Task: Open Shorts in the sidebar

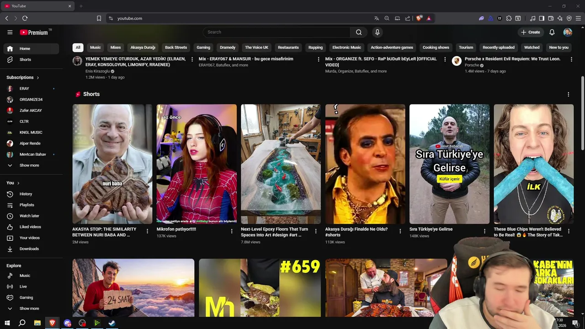Action: coord(32,59)
